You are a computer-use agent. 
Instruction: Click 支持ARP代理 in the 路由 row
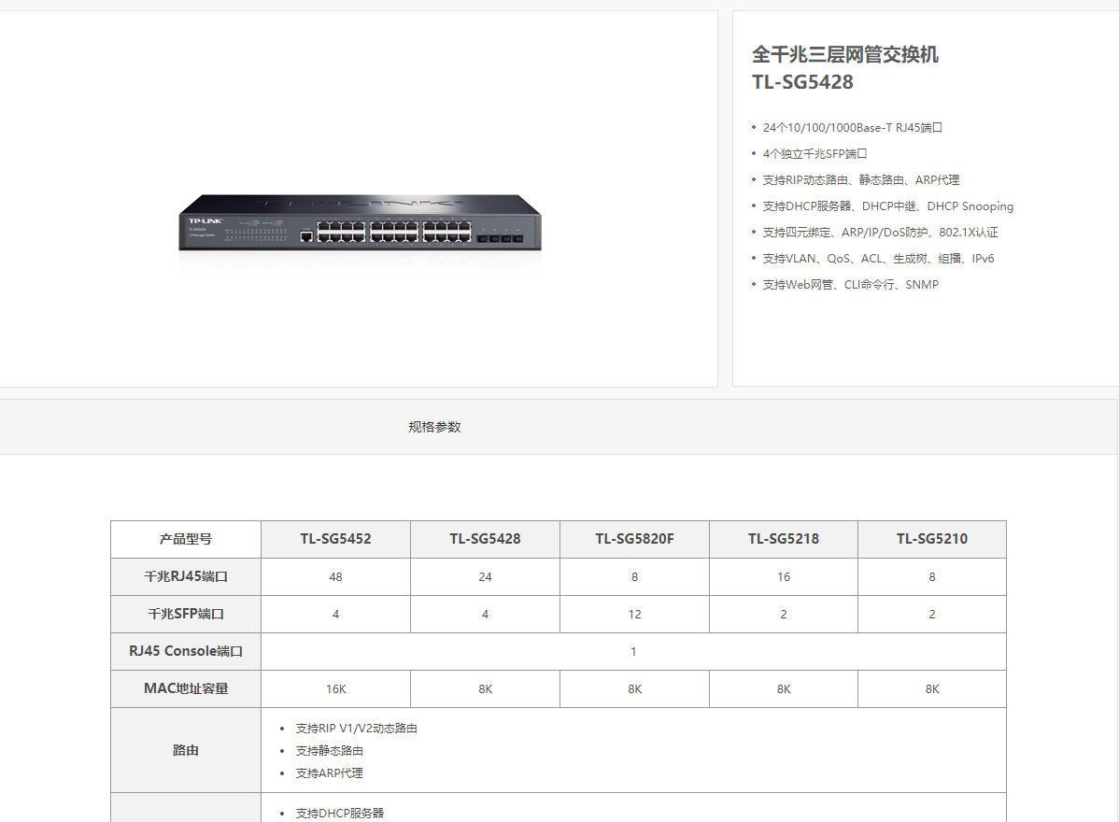coord(329,773)
